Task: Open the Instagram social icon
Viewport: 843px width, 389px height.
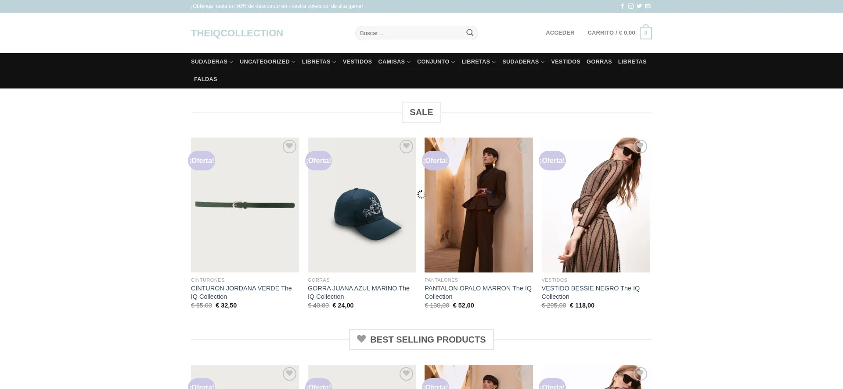Action: pyautogui.click(x=630, y=6)
